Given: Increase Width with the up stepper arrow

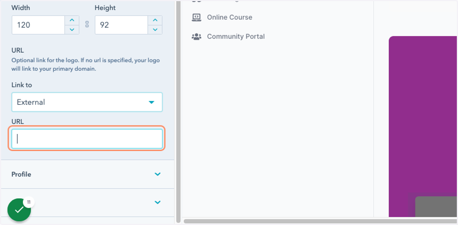Looking at the screenshot, I should coord(72,20).
